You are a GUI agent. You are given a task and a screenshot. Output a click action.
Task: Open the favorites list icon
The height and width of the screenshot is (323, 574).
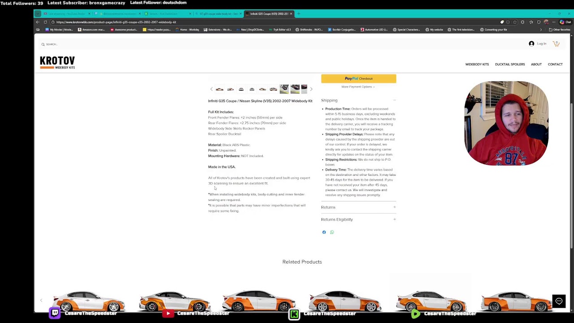tap(531, 22)
